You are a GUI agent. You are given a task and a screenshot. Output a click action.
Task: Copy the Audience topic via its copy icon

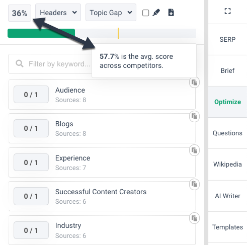coord(194,83)
